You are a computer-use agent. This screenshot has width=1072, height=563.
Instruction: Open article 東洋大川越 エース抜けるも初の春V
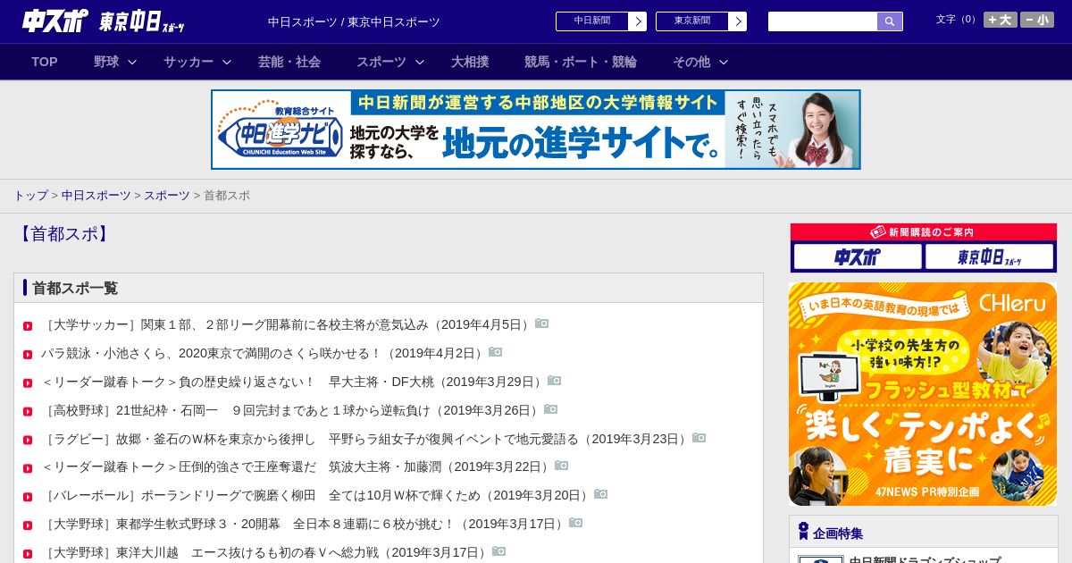266,552
